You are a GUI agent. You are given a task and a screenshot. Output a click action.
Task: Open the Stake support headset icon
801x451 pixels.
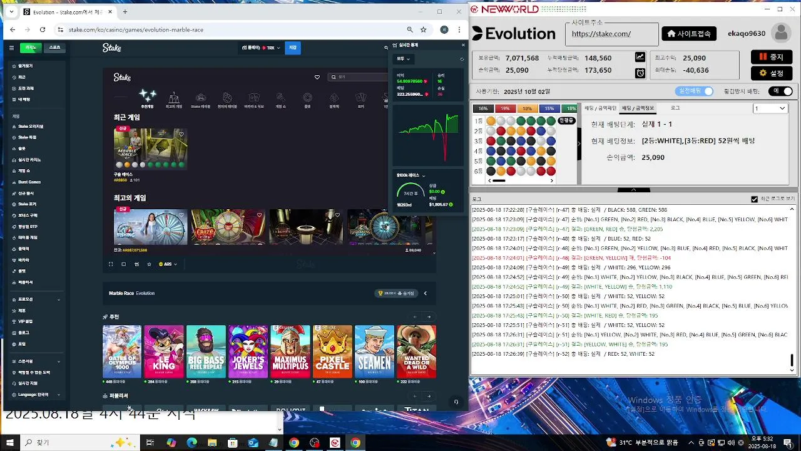coord(456,402)
